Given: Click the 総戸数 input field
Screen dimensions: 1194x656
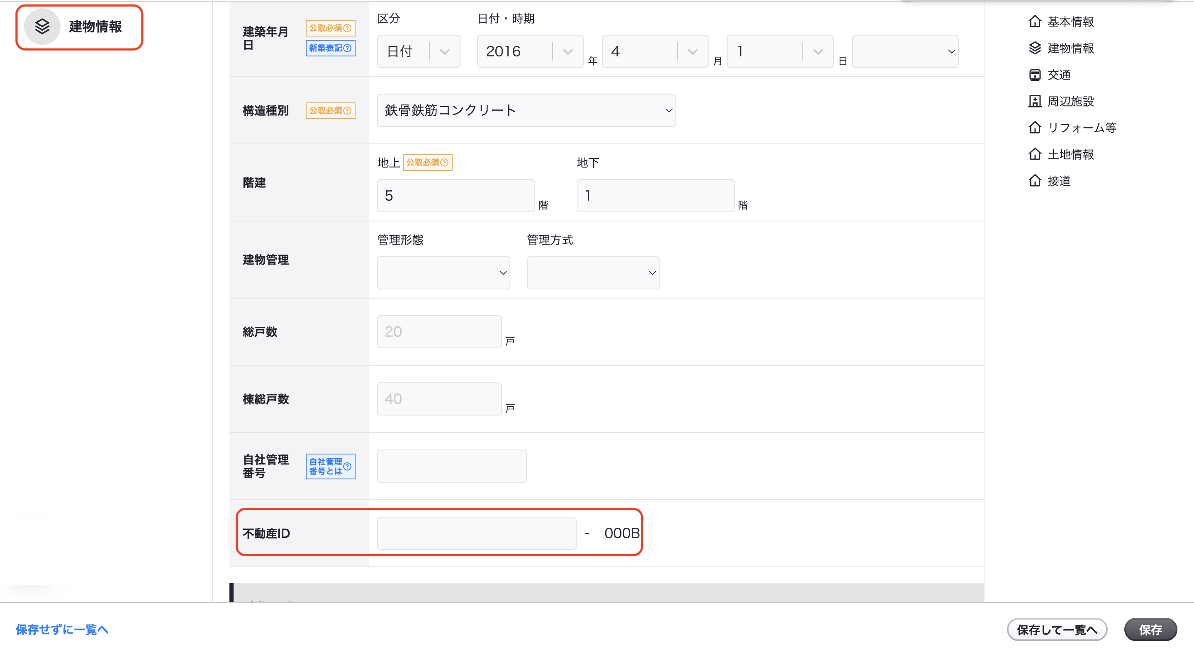Looking at the screenshot, I should pos(439,332).
